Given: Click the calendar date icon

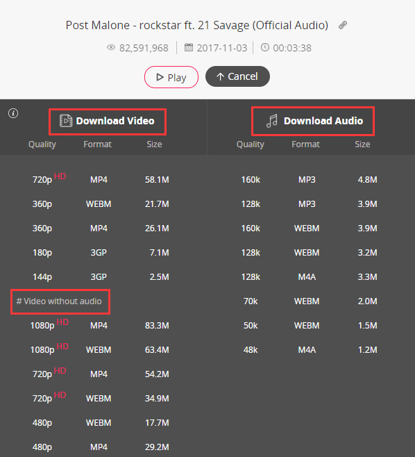Looking at the screenshot, I should pos(189,47).
